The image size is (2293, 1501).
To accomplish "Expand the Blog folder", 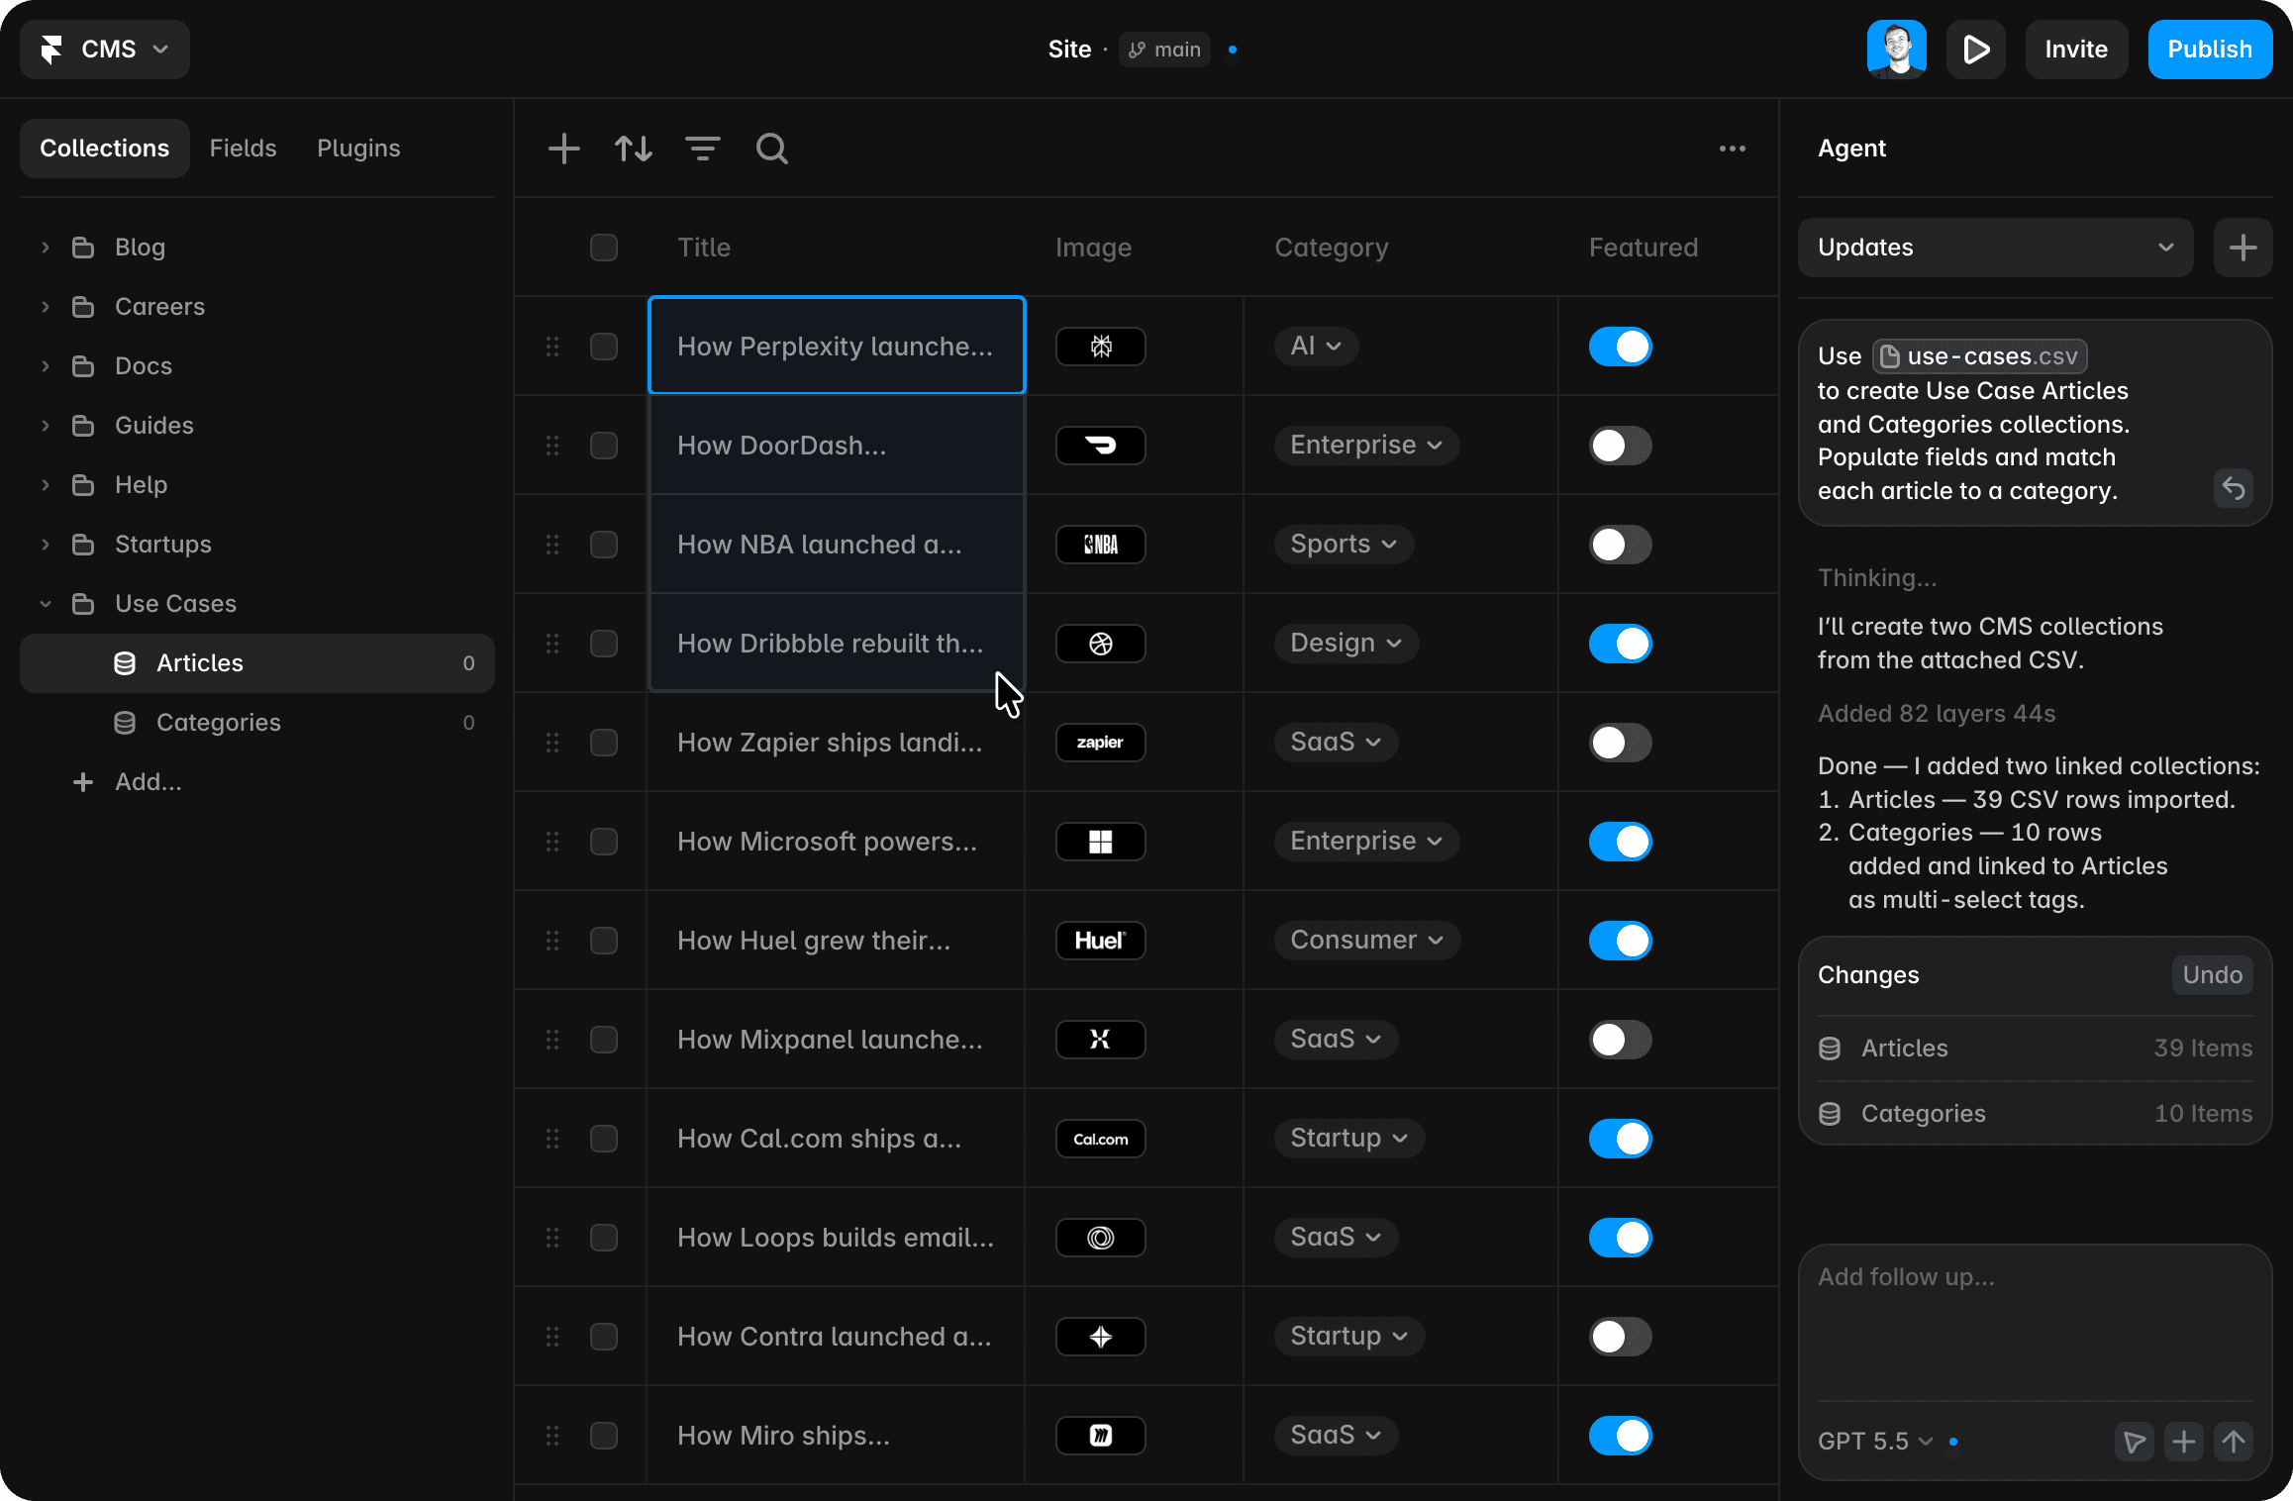I will tap(46, 248).
